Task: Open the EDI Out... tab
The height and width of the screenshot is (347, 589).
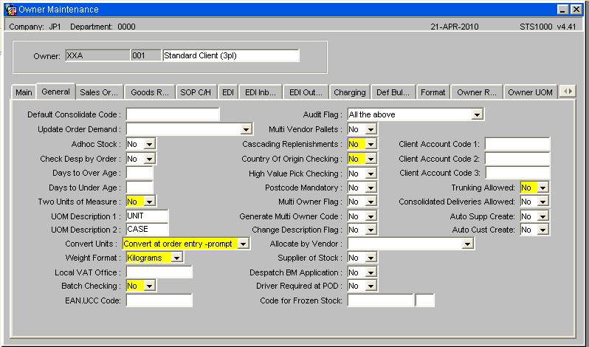Action: click(x=306, y=92)
